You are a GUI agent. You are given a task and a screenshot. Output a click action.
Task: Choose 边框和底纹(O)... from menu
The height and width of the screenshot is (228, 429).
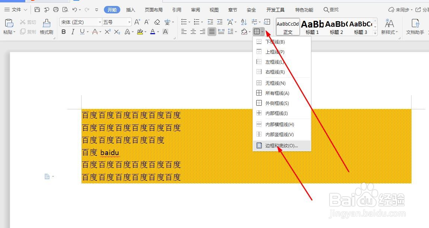(x=282, y=145)
